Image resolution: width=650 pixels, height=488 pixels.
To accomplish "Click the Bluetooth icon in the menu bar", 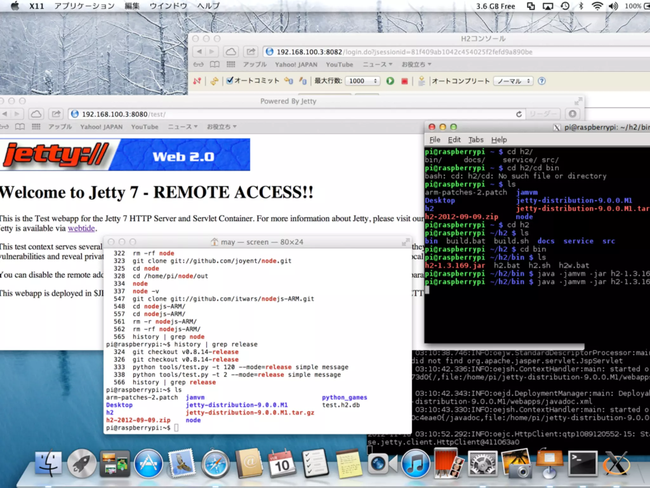I will (581, 6).
